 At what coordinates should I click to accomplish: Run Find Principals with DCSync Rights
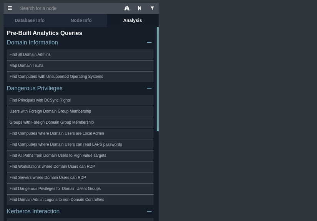[x=80, y=100]
